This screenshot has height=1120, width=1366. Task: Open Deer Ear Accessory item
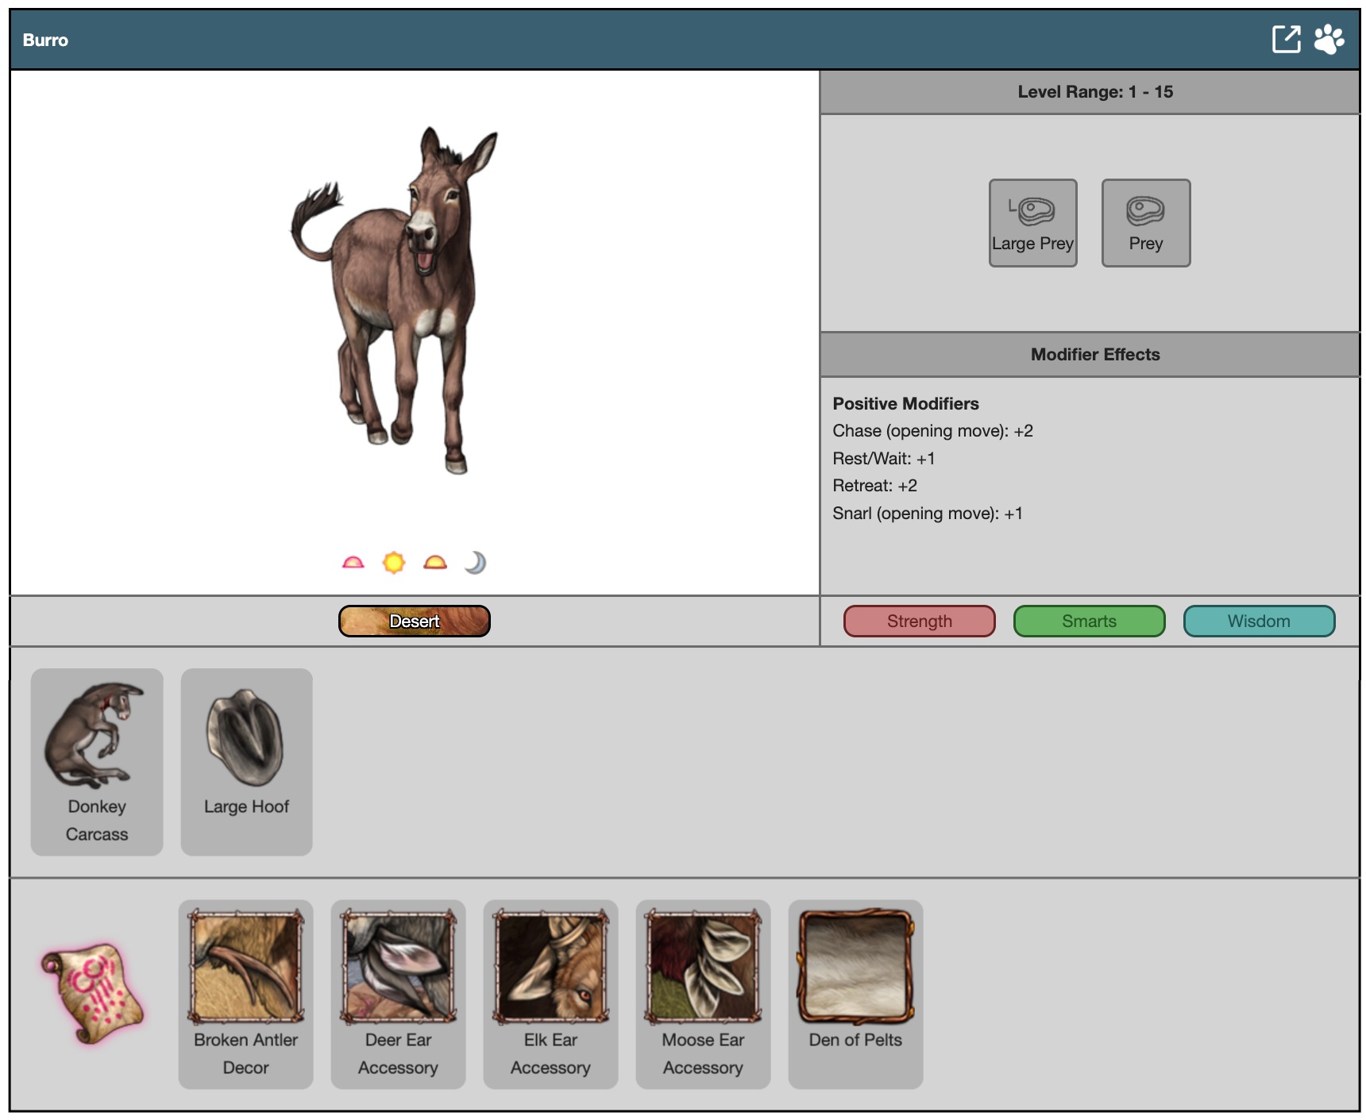(398, 993)
